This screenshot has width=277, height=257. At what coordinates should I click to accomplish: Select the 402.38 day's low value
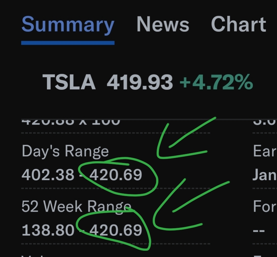coord(48,174)
